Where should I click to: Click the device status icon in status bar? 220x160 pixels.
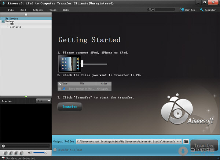(x=3, y=158)
